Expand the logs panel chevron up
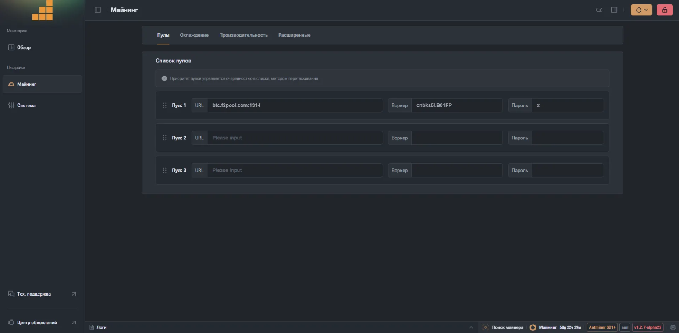 point(471,327)
